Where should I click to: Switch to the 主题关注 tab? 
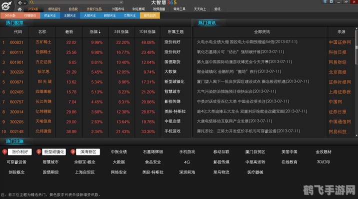pyautogui.click(x=70, y=15)
